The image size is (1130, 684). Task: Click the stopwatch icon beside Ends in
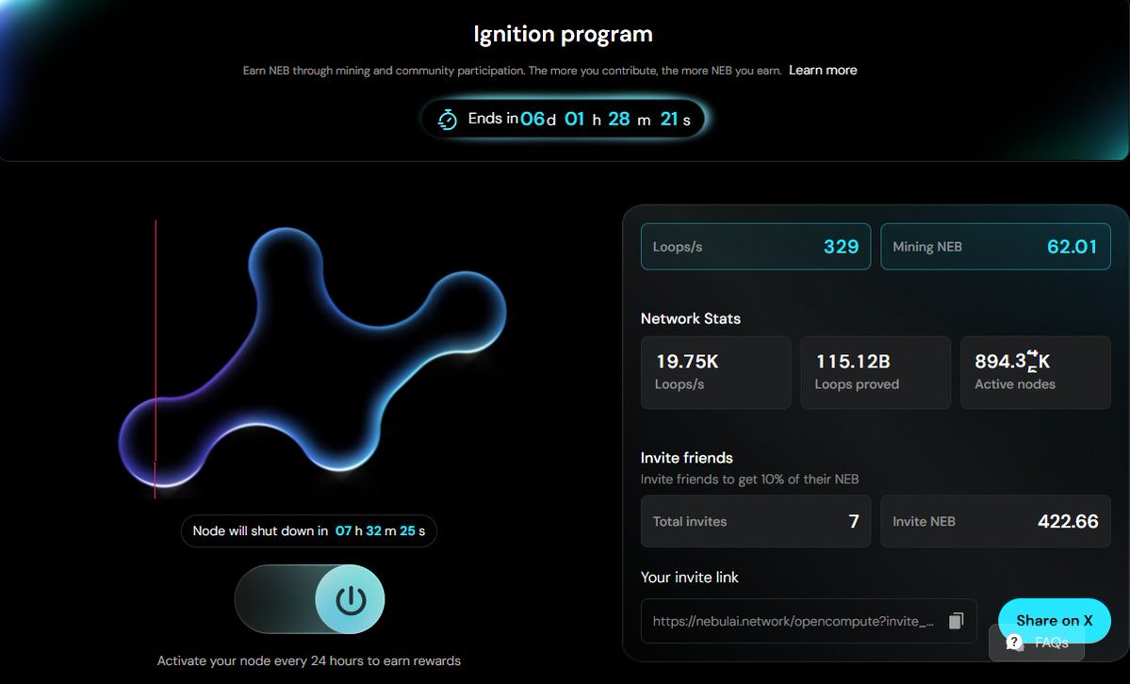coord(448,119)
